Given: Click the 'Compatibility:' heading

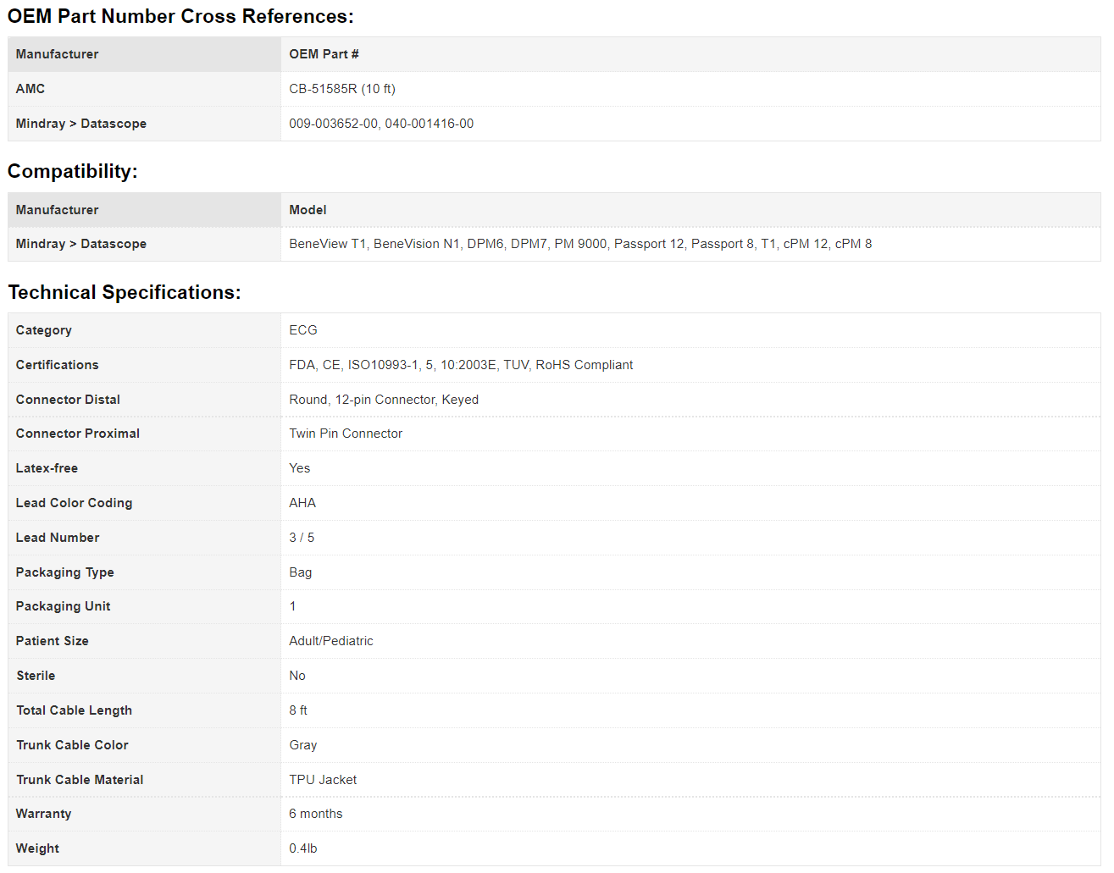Looking at the screenshot, I should [73, 171].
